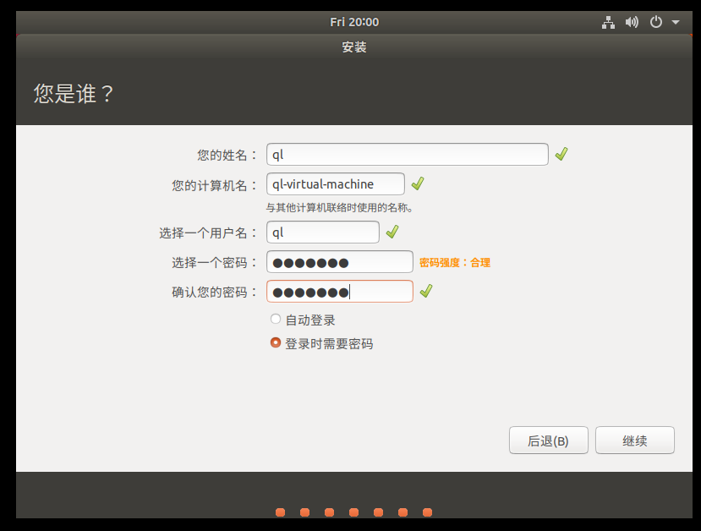The width and height of the screenshot is (701, 531).
Task: Click the last orange progress dot
Action: tap(427, 512)
